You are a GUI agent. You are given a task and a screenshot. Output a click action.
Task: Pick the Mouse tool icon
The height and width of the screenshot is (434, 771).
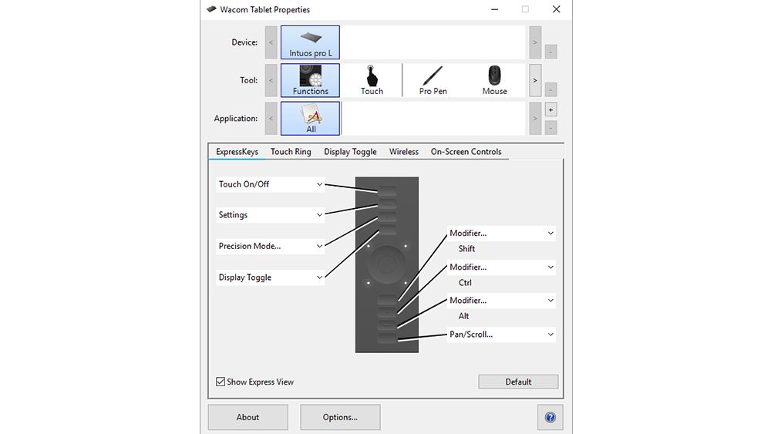[495, 81]
